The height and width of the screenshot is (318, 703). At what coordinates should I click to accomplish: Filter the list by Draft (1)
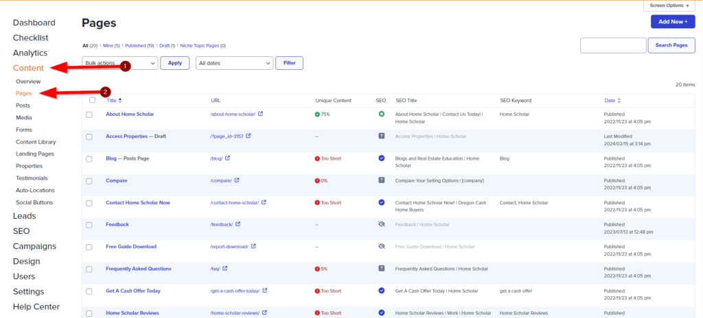167,46
